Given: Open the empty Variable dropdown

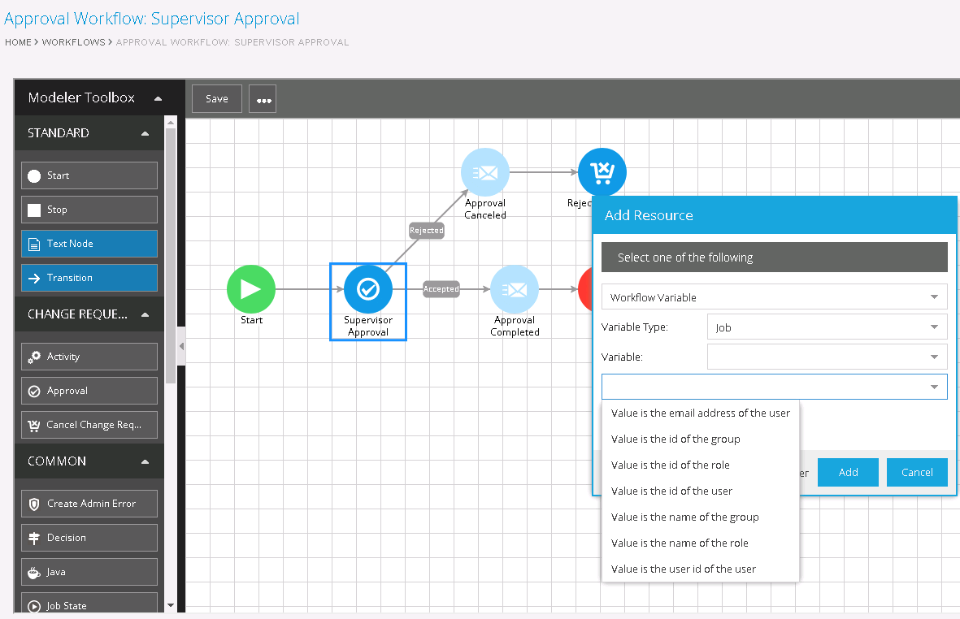Looking at the screenshot, I should tap(827, 356).
